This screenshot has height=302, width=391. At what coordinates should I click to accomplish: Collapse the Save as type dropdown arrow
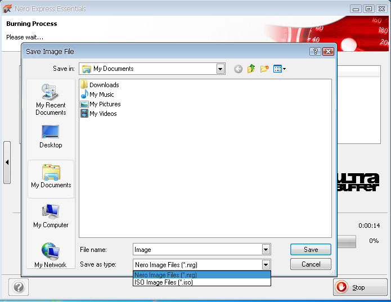[266, 265]
